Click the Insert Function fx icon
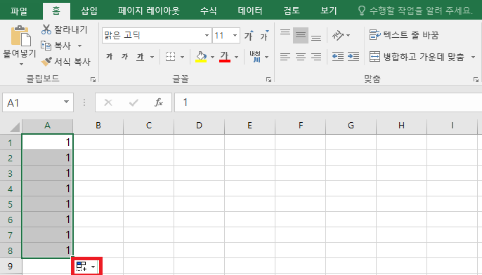This screenshot has height=275, width=482. (x=159, y=102)
